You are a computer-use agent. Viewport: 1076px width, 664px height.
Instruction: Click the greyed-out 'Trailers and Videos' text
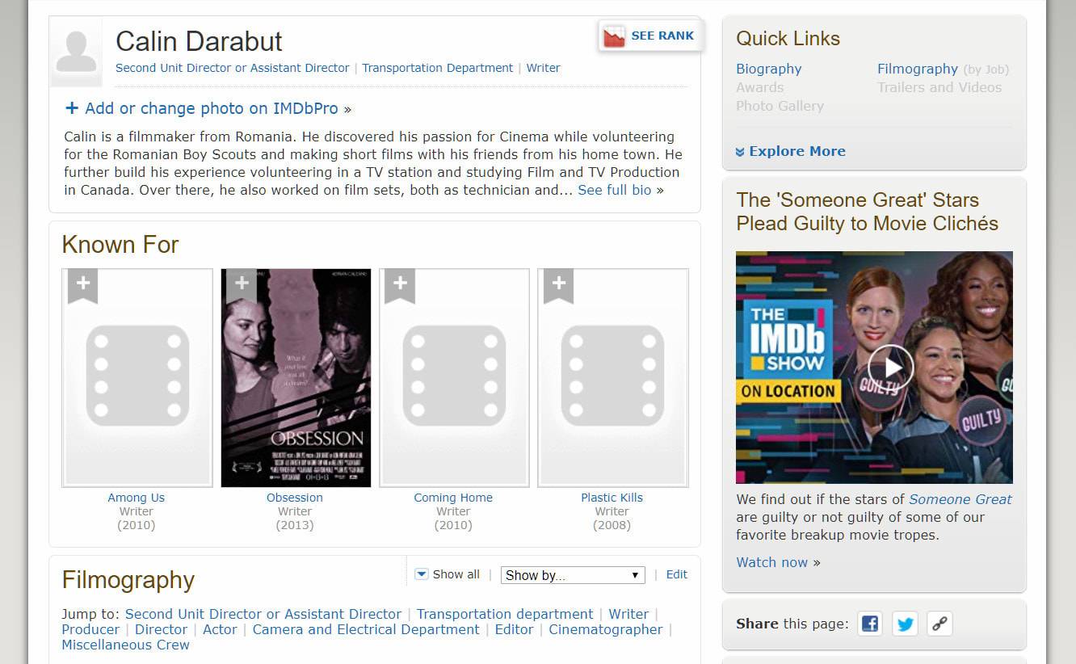click(x=939, y=87)
